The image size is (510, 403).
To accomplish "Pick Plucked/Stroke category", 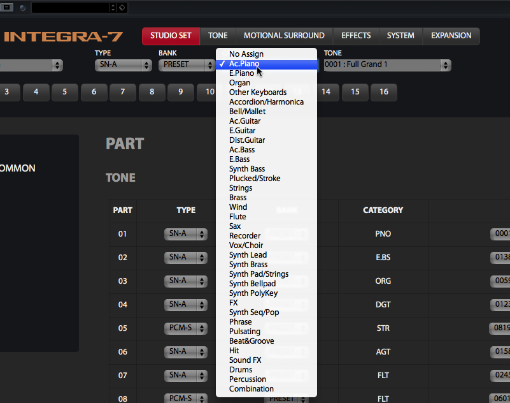I will click(x=266, y=179).
